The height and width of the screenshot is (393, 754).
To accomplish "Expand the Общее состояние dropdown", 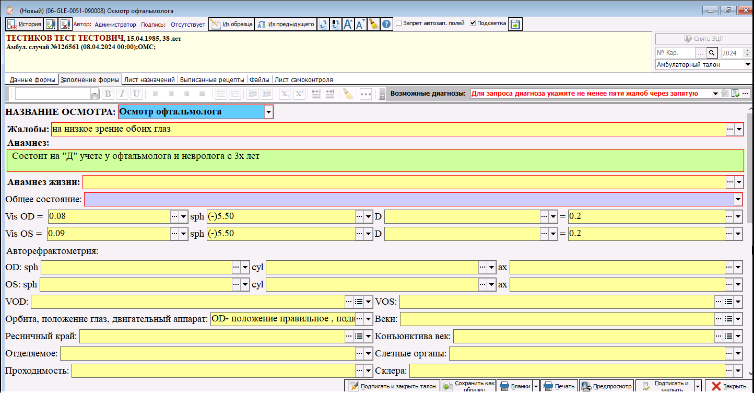I will point(738,199).
